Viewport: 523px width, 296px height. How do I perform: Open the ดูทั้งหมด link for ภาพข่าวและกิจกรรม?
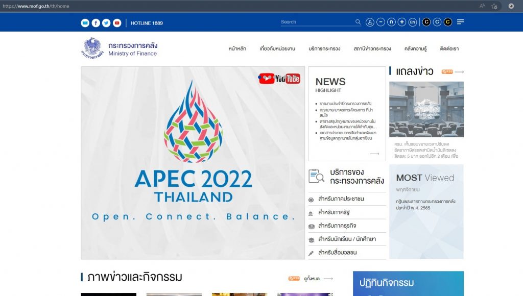click(312, 279)
